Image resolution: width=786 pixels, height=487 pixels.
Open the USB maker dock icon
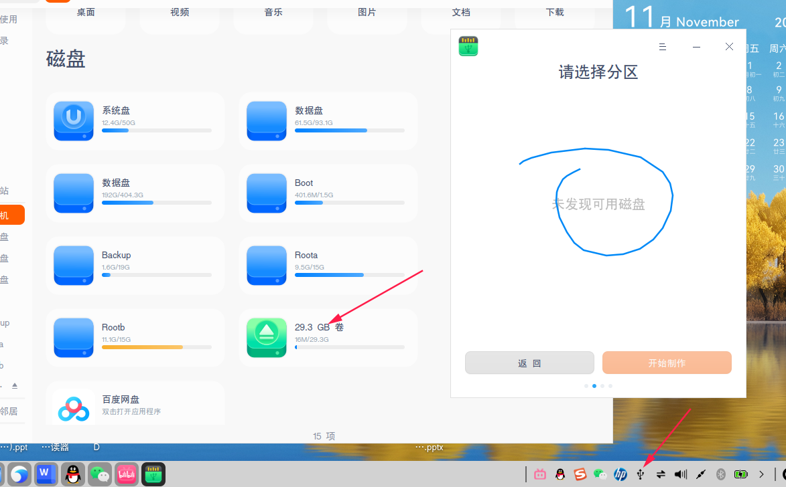tap(153, 474)
